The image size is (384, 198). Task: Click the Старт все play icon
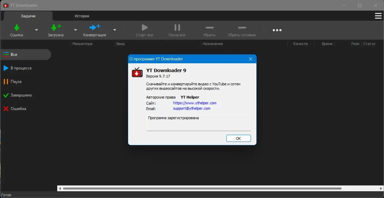tap(145, 27)
